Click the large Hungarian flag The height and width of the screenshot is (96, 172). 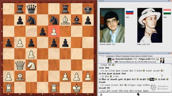167,12
